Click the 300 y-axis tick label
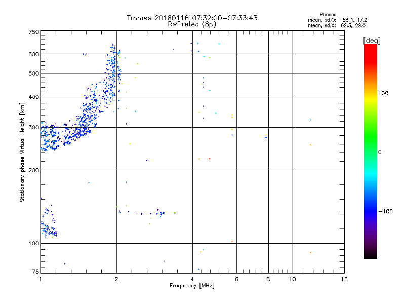The image size is (405, 304). pos(33,128)
